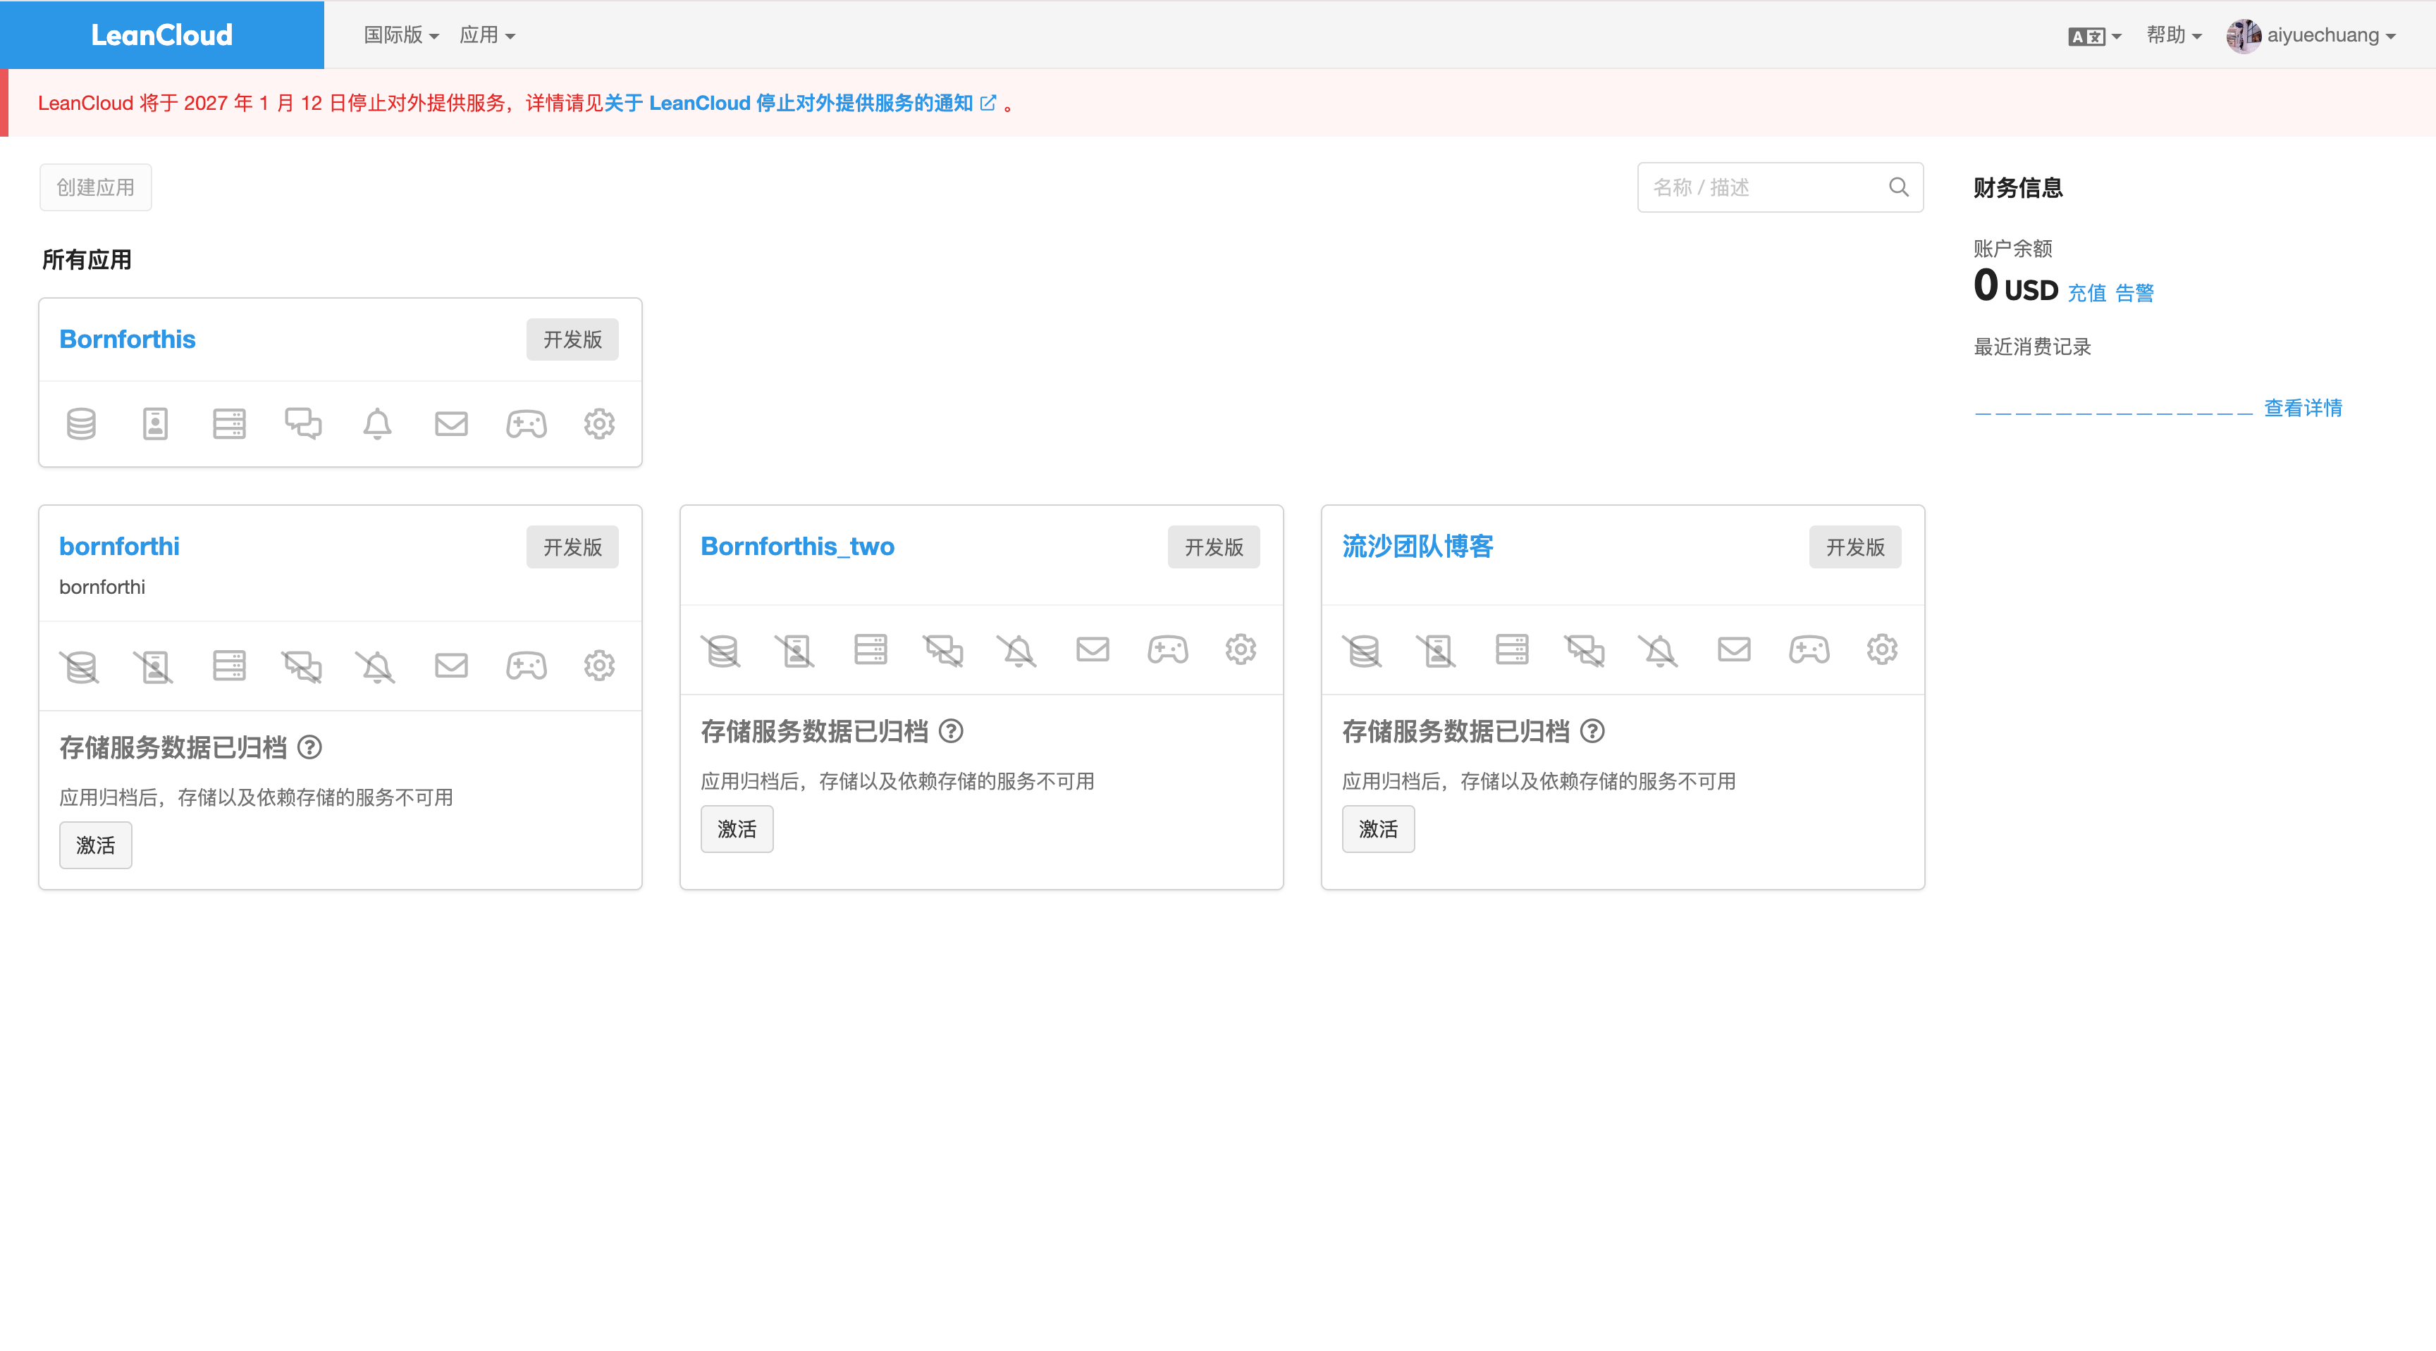Activate the archived Bornforthis_two app
This screenshot has height=1351, width=2436.
[737, 828]
